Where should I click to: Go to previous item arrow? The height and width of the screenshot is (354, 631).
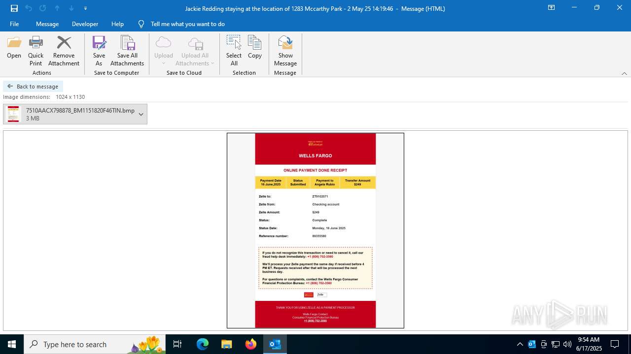coord(57,8)
